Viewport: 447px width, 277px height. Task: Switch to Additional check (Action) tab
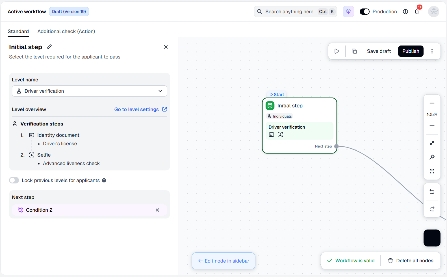66,31
